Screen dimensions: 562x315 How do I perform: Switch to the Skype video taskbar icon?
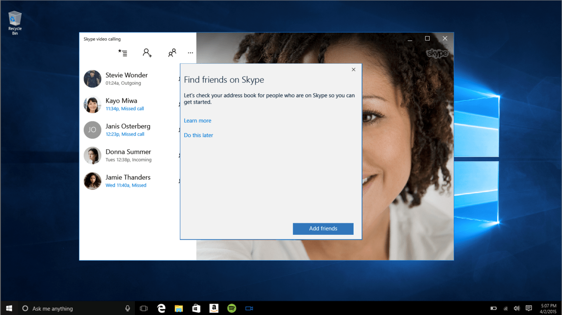point(249,308)
